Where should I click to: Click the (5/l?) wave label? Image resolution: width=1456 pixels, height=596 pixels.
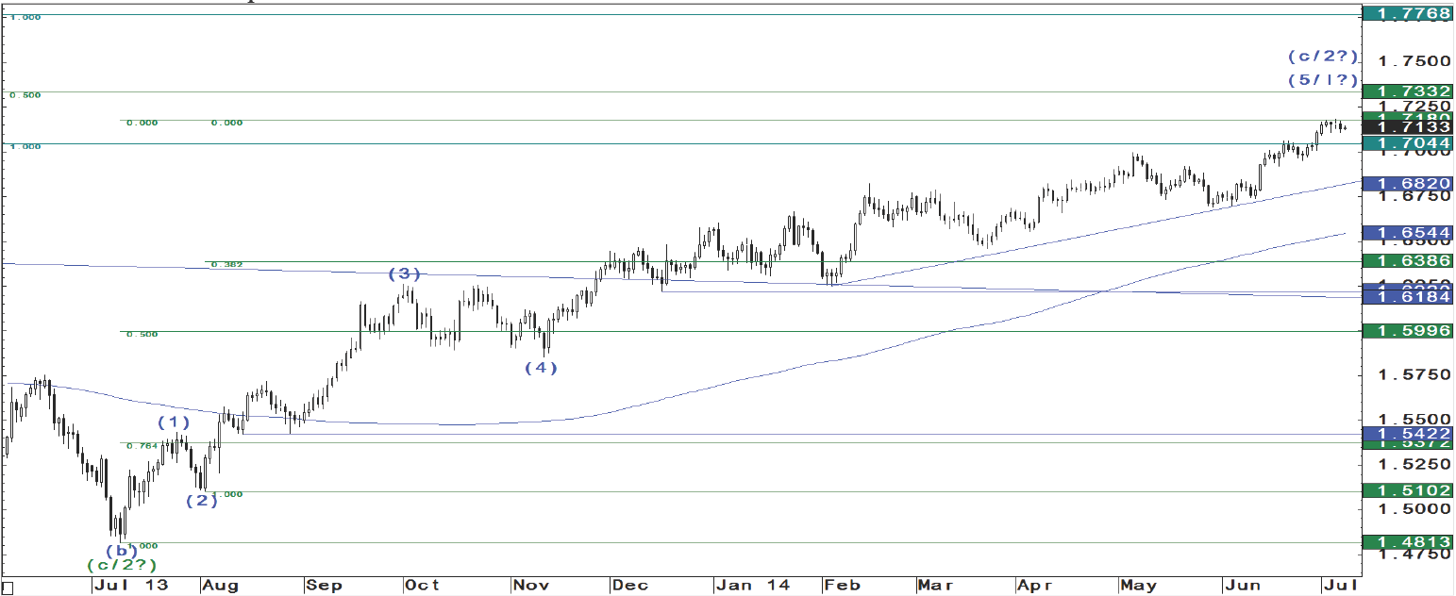click(1323, 80)
